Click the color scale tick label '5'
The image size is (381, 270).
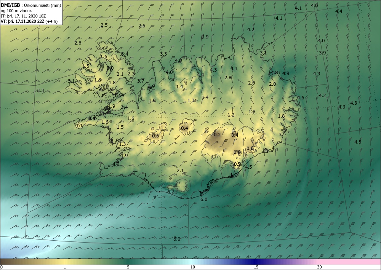click(x=128, y=267)
